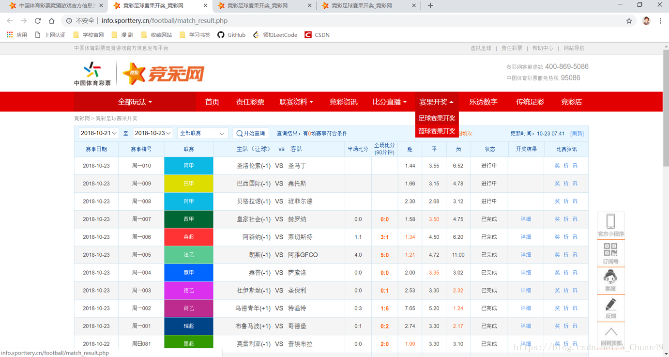669x357 pixels.
Task: Open 详细 link for 周一007 row
Action: [526, 219]
